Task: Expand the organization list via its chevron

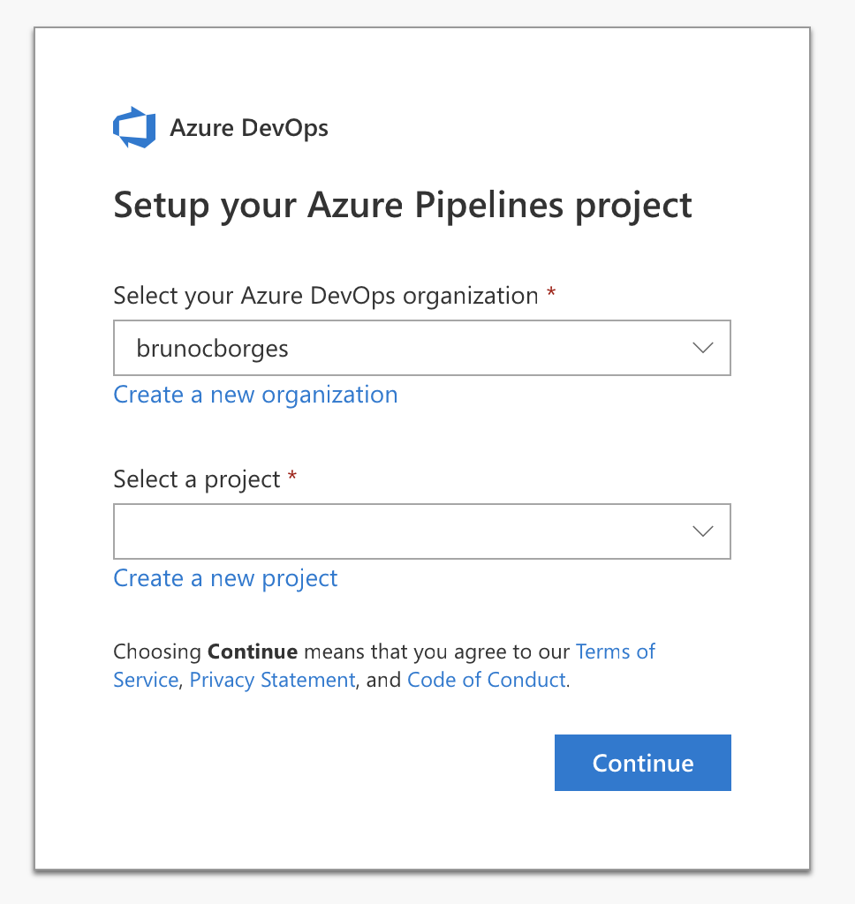Action: pyautogui.click(x=703, y=348)
